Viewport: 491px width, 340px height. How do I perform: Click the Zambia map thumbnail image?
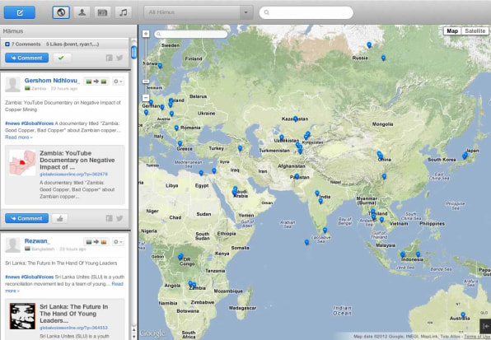[22, 162]
